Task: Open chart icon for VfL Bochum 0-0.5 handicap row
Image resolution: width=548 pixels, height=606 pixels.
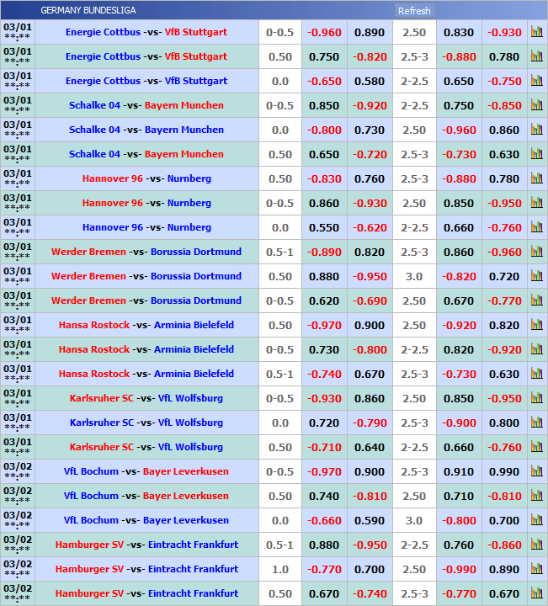Action: click(537, 471)
